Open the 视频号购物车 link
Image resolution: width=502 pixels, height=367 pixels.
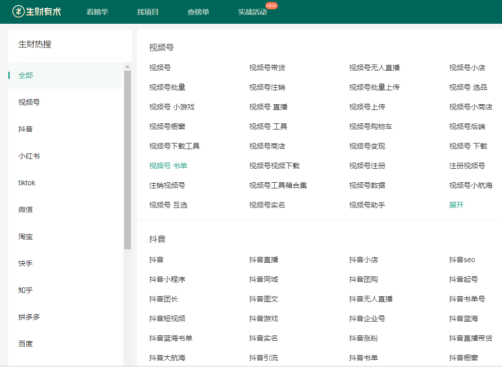pos(371,126)
